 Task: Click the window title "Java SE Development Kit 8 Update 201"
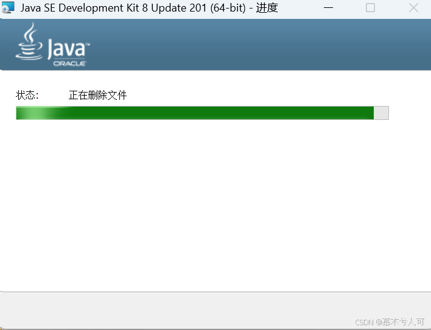(x=113, y=8)
